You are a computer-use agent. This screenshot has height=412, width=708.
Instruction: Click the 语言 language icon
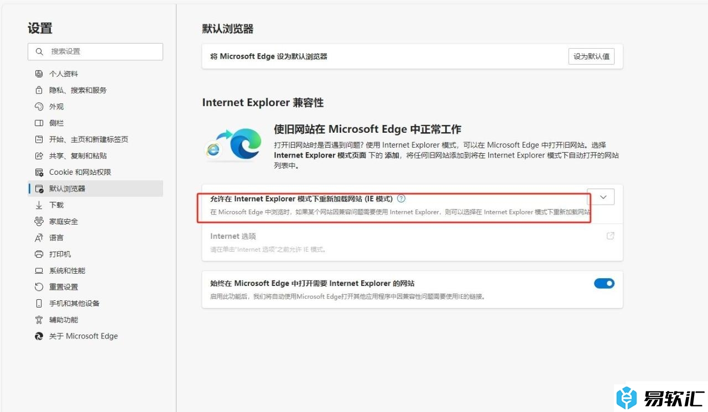coord(39,238)
